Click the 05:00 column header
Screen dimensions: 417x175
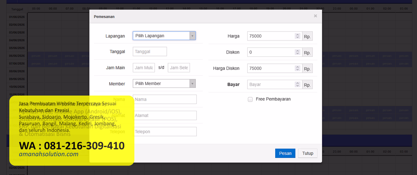[36, 9]
